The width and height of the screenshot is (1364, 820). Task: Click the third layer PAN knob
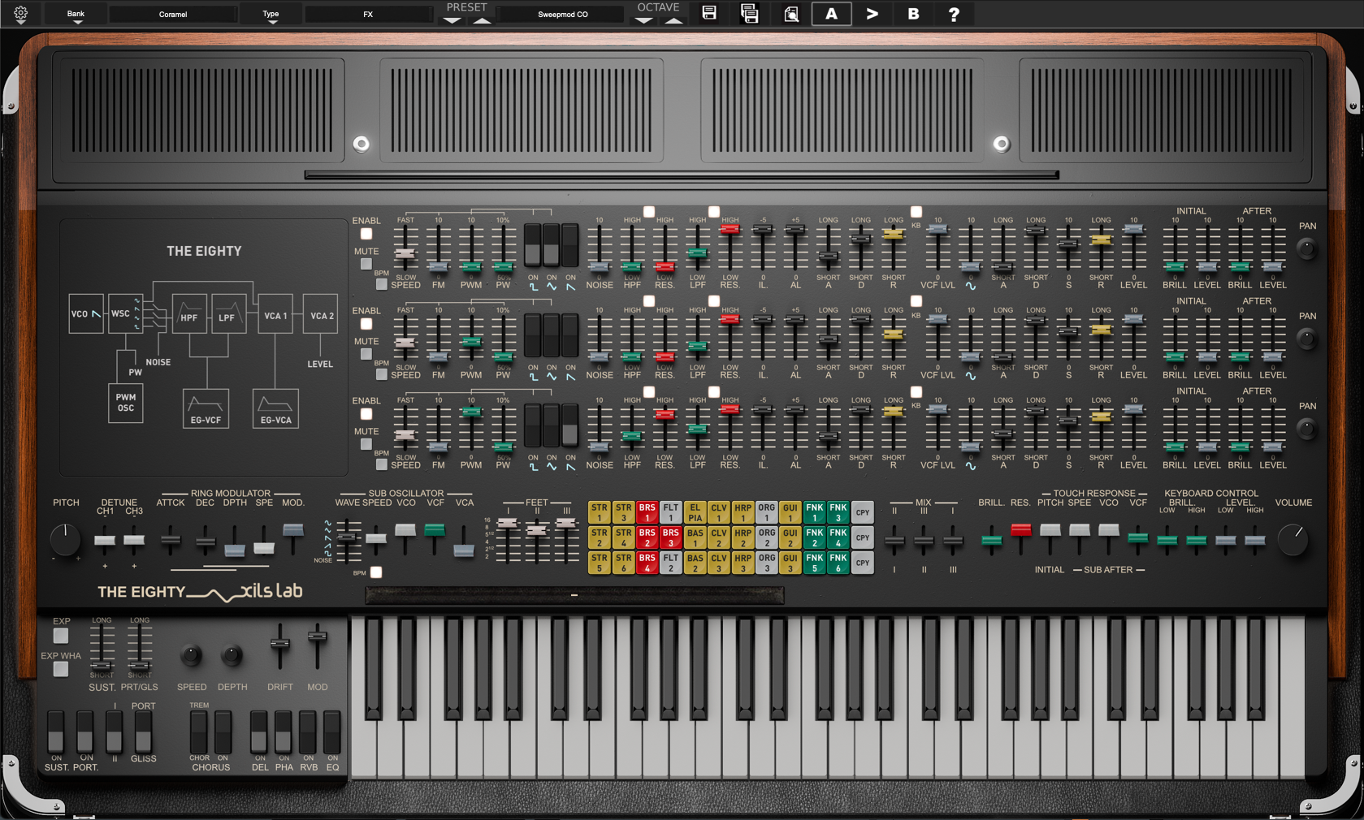[1306, 429]
